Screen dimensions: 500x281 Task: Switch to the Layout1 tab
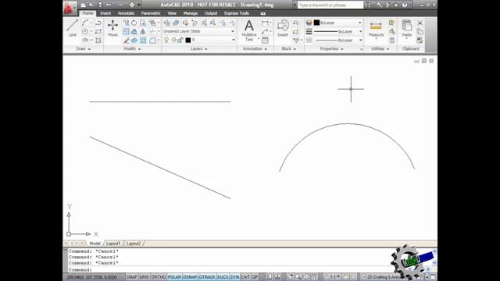(113, 244)
